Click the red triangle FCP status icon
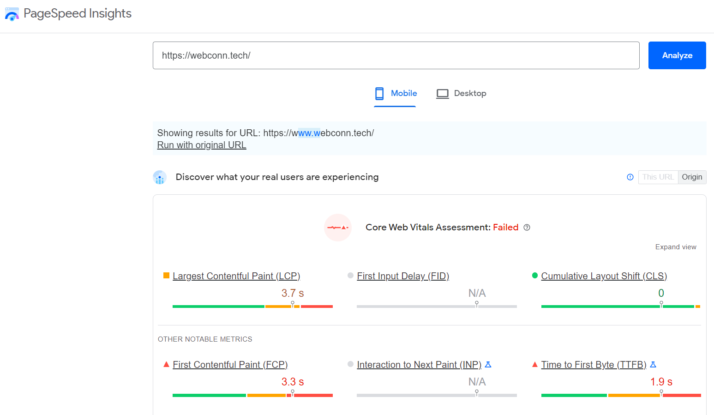714x415 pixels. pyautogui.click(x=166, y=364)
